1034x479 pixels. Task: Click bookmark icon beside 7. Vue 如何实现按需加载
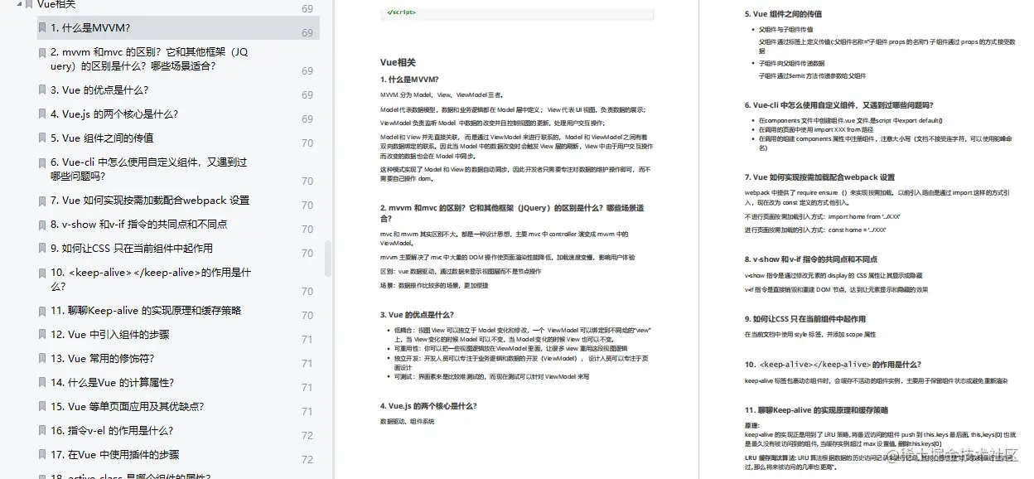point(42,201)
